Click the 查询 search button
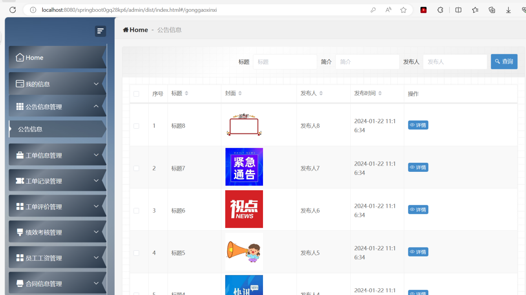The width and height of the screenshot is (526, 295). pyautogui.click(x=504, y=62)
